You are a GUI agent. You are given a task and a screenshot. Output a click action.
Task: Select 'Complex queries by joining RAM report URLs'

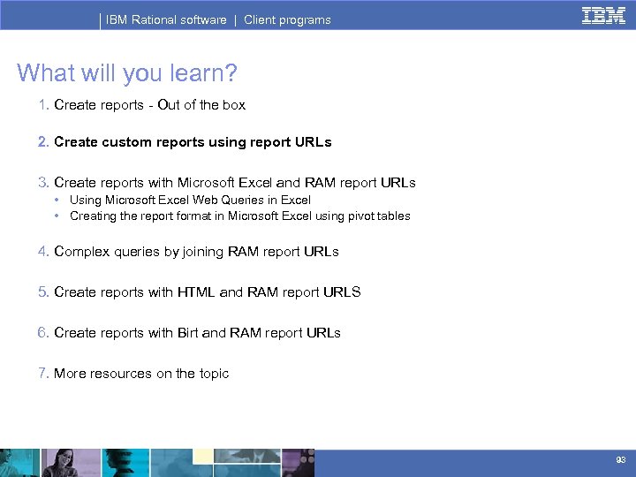[196, 252]
